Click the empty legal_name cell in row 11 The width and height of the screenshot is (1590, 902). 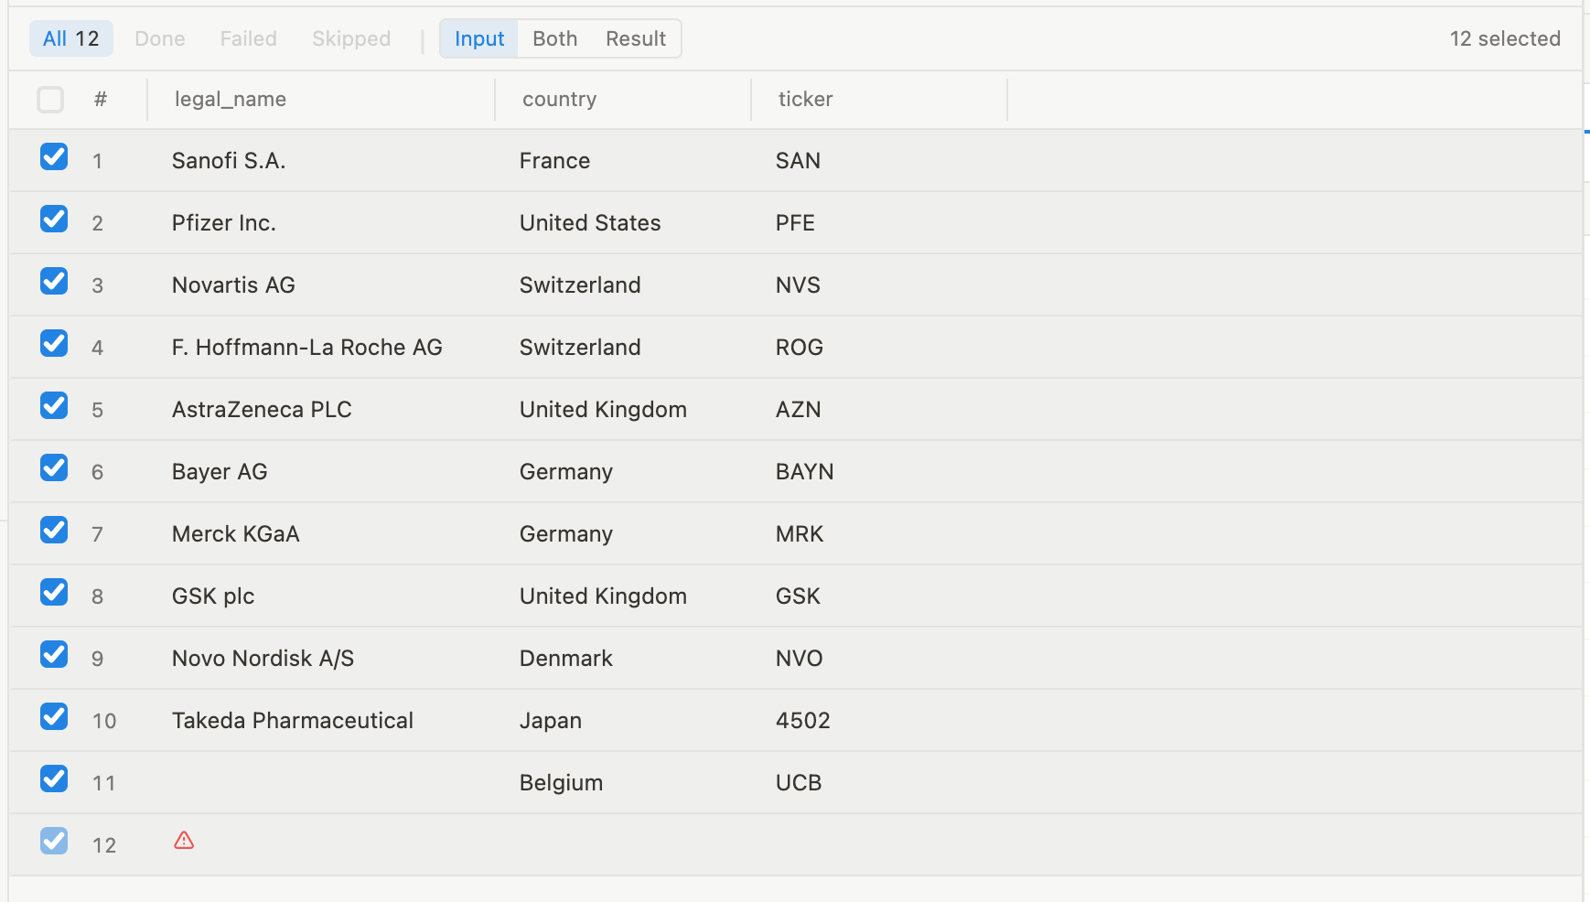click(x=320, y=783)
